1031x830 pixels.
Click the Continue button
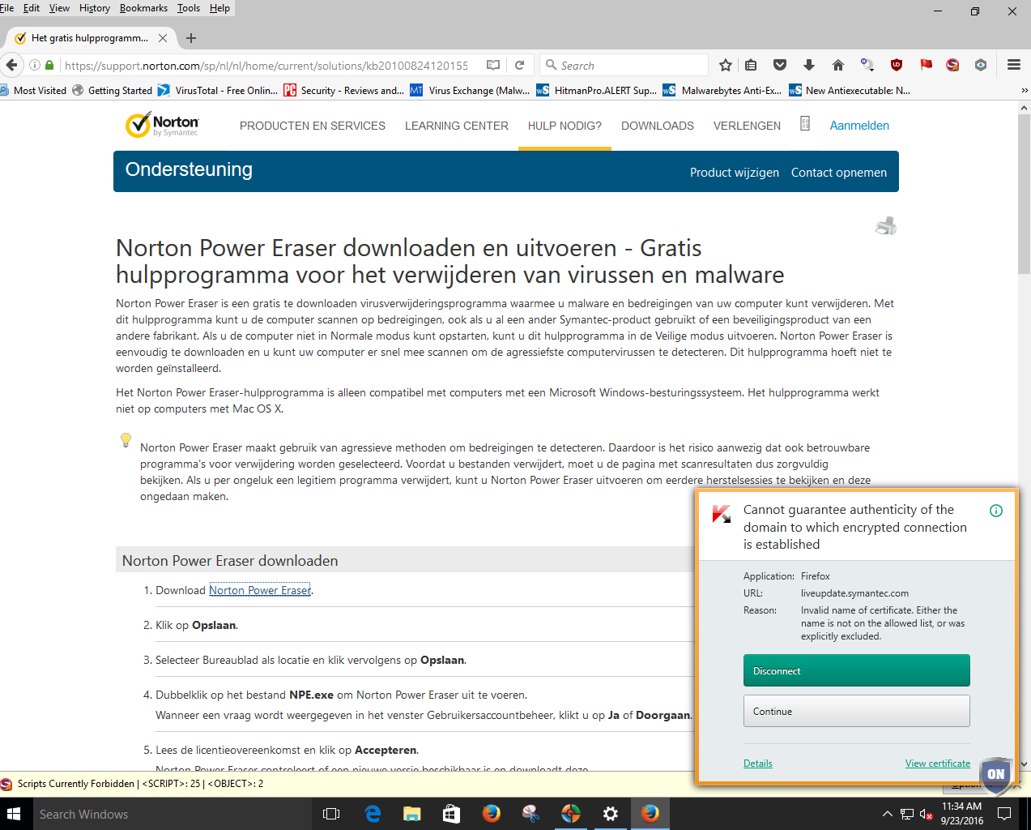coord(857,711)
